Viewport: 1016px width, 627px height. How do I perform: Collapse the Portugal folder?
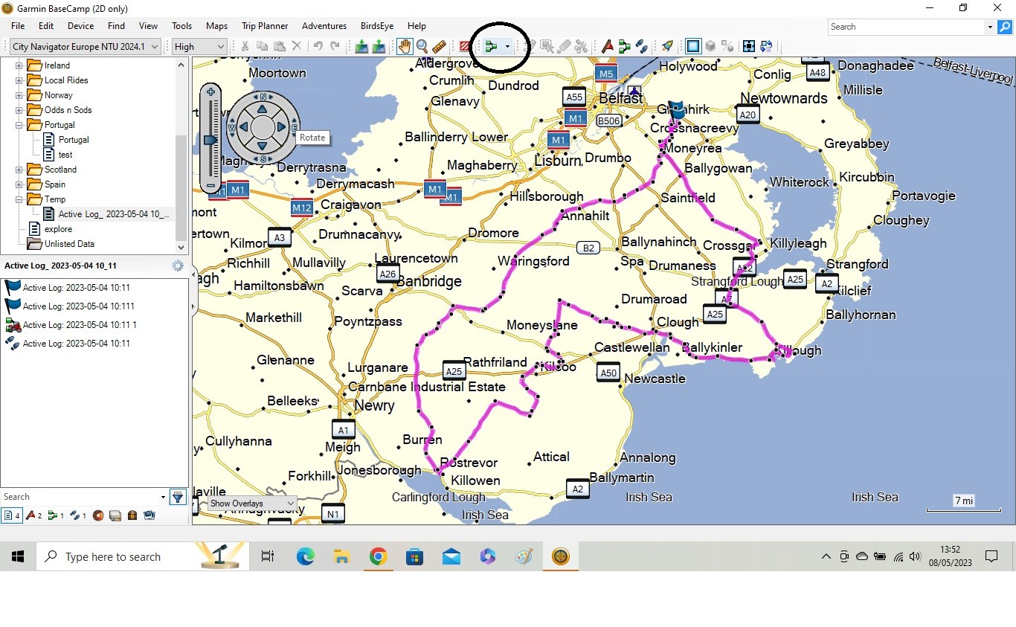(19, 125)
